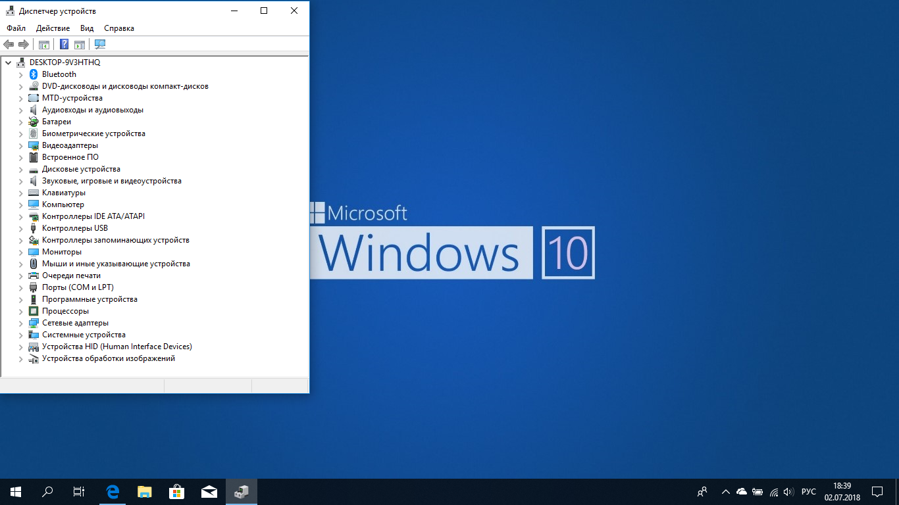Collapse the DESKTOP-9V3HTHQ root node
Viewport: 899px width, 505px height.
(9, 62)
